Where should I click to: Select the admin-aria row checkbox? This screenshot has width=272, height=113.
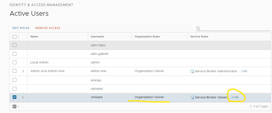pyautogui.click(x=14, y=71)
